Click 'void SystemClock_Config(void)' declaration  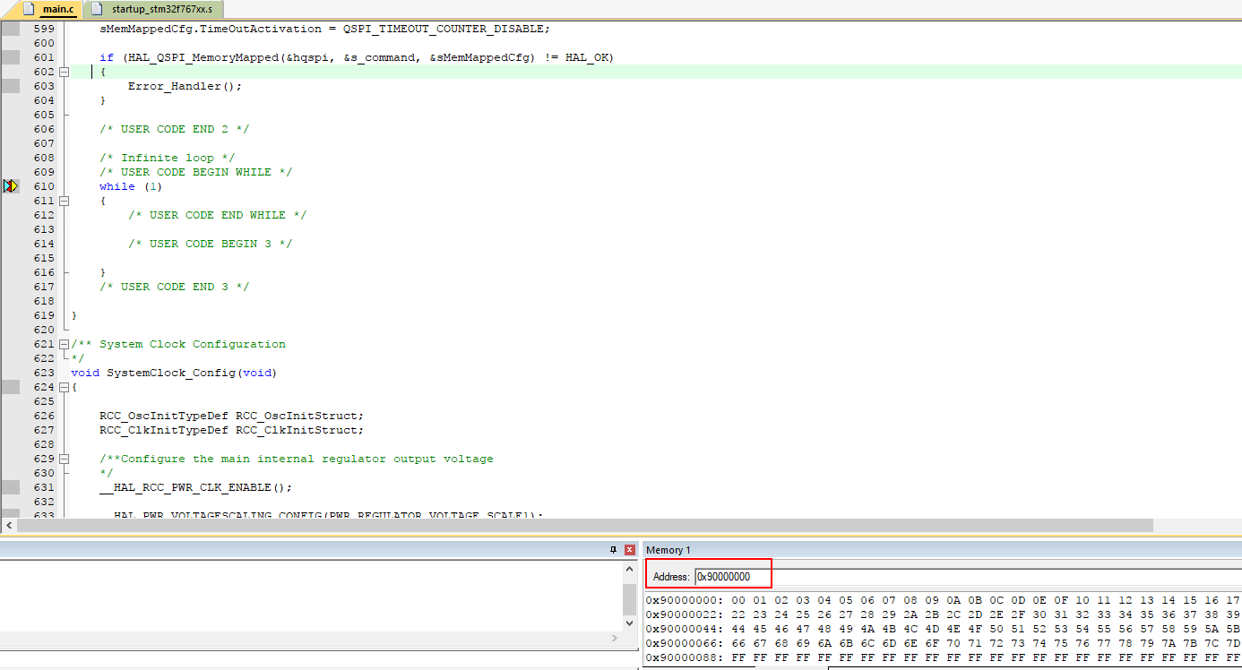tap(175, 373)
